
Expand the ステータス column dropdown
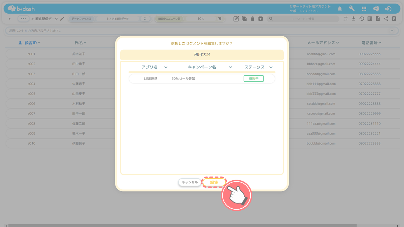[x=271, y=67]
